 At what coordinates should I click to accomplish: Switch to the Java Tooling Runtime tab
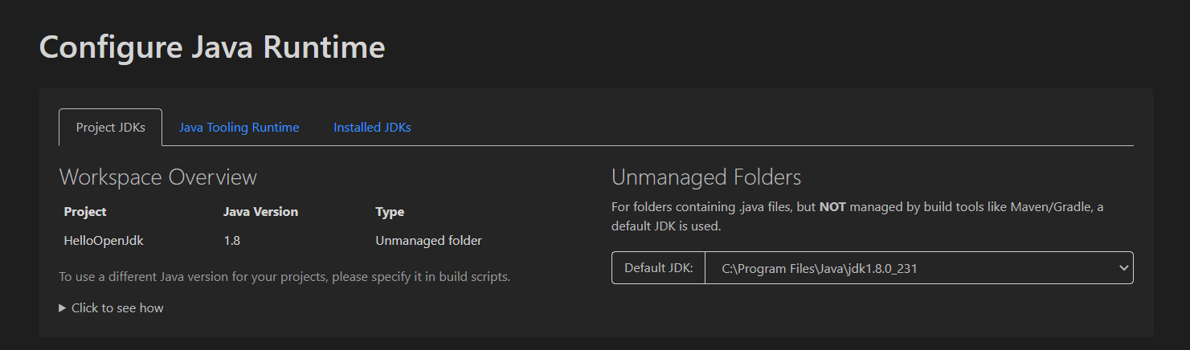pyautogui.click(x=239, y=127)
